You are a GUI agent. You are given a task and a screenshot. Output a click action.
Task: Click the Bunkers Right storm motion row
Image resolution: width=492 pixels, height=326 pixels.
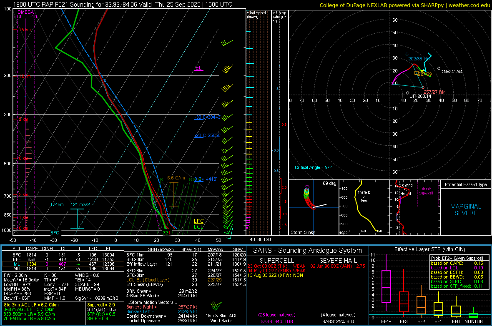[162, 307]
